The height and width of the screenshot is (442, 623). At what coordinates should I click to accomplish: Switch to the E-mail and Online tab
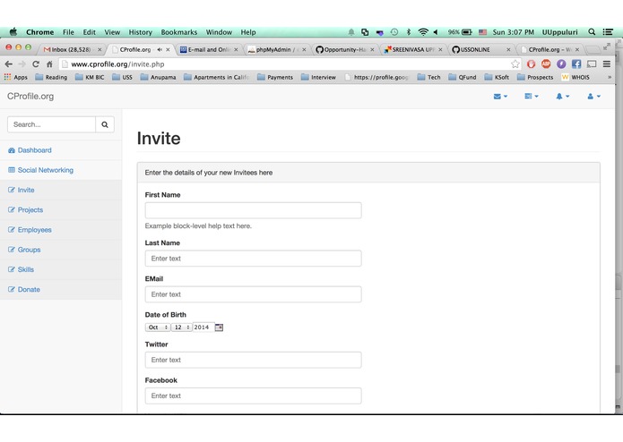(209, 49)
